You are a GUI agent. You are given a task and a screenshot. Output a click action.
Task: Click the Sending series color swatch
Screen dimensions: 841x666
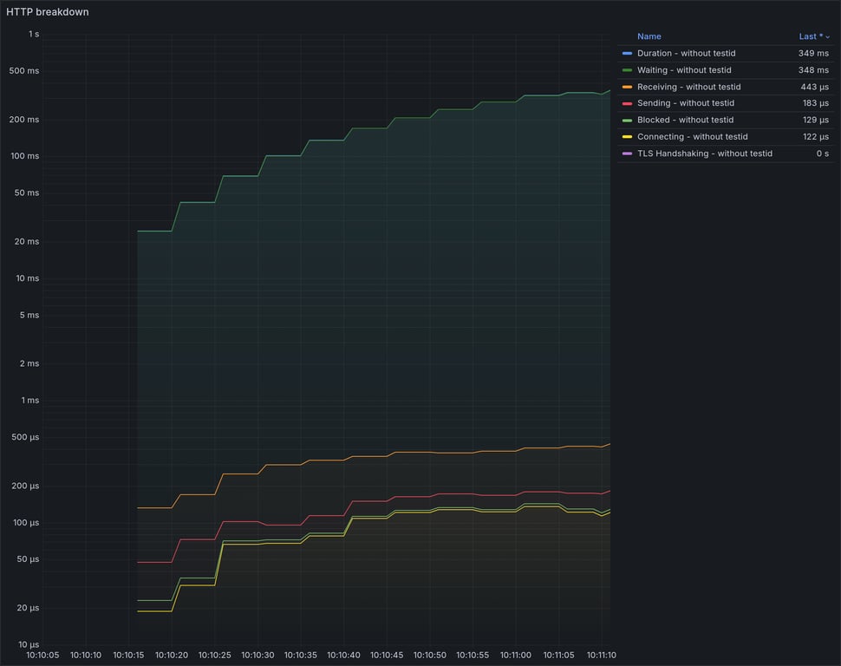click(x=627, y=103)
